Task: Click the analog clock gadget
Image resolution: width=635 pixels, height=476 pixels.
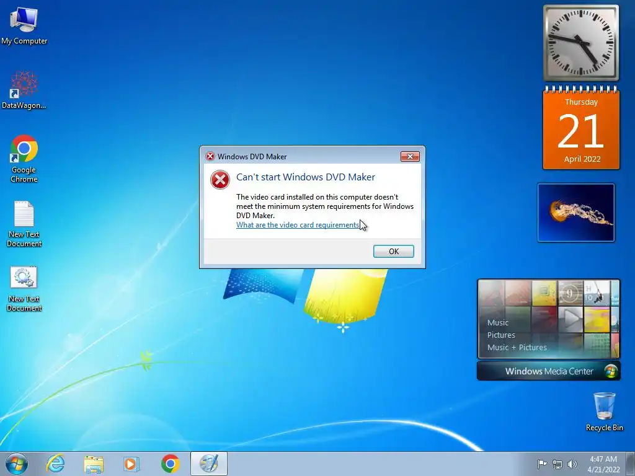Action: pyautogui.click(x=580, y=43)
